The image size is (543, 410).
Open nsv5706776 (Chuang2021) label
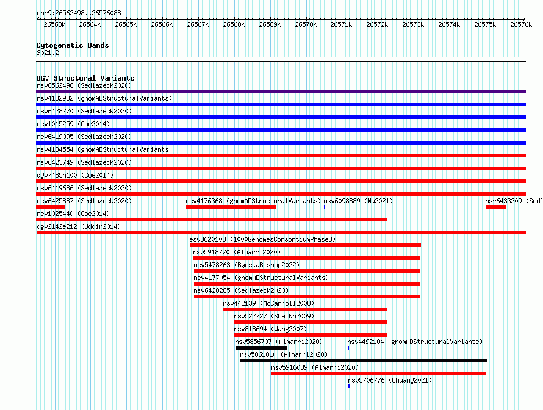tap(390, 380)
